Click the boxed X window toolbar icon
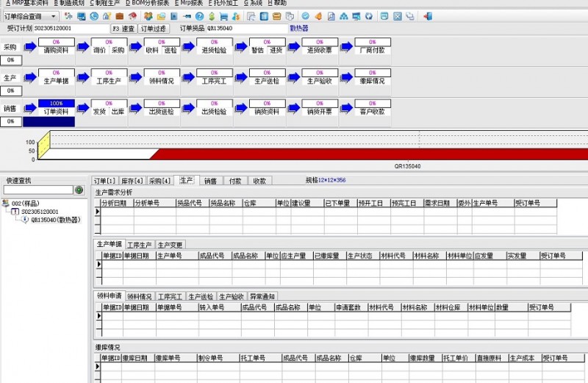This screenshot has height=383, width=588. tap(398, 16)
